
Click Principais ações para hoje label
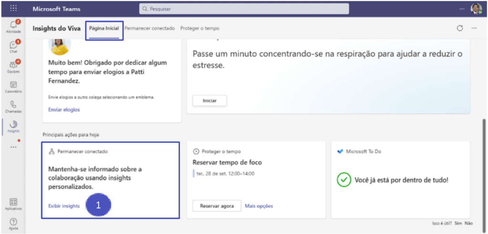click(x=71, y=135)
